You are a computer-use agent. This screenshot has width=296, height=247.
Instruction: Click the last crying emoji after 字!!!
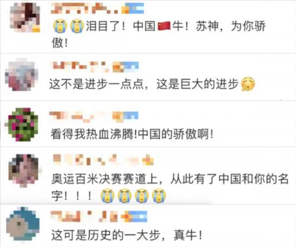(x=159, y=195)
